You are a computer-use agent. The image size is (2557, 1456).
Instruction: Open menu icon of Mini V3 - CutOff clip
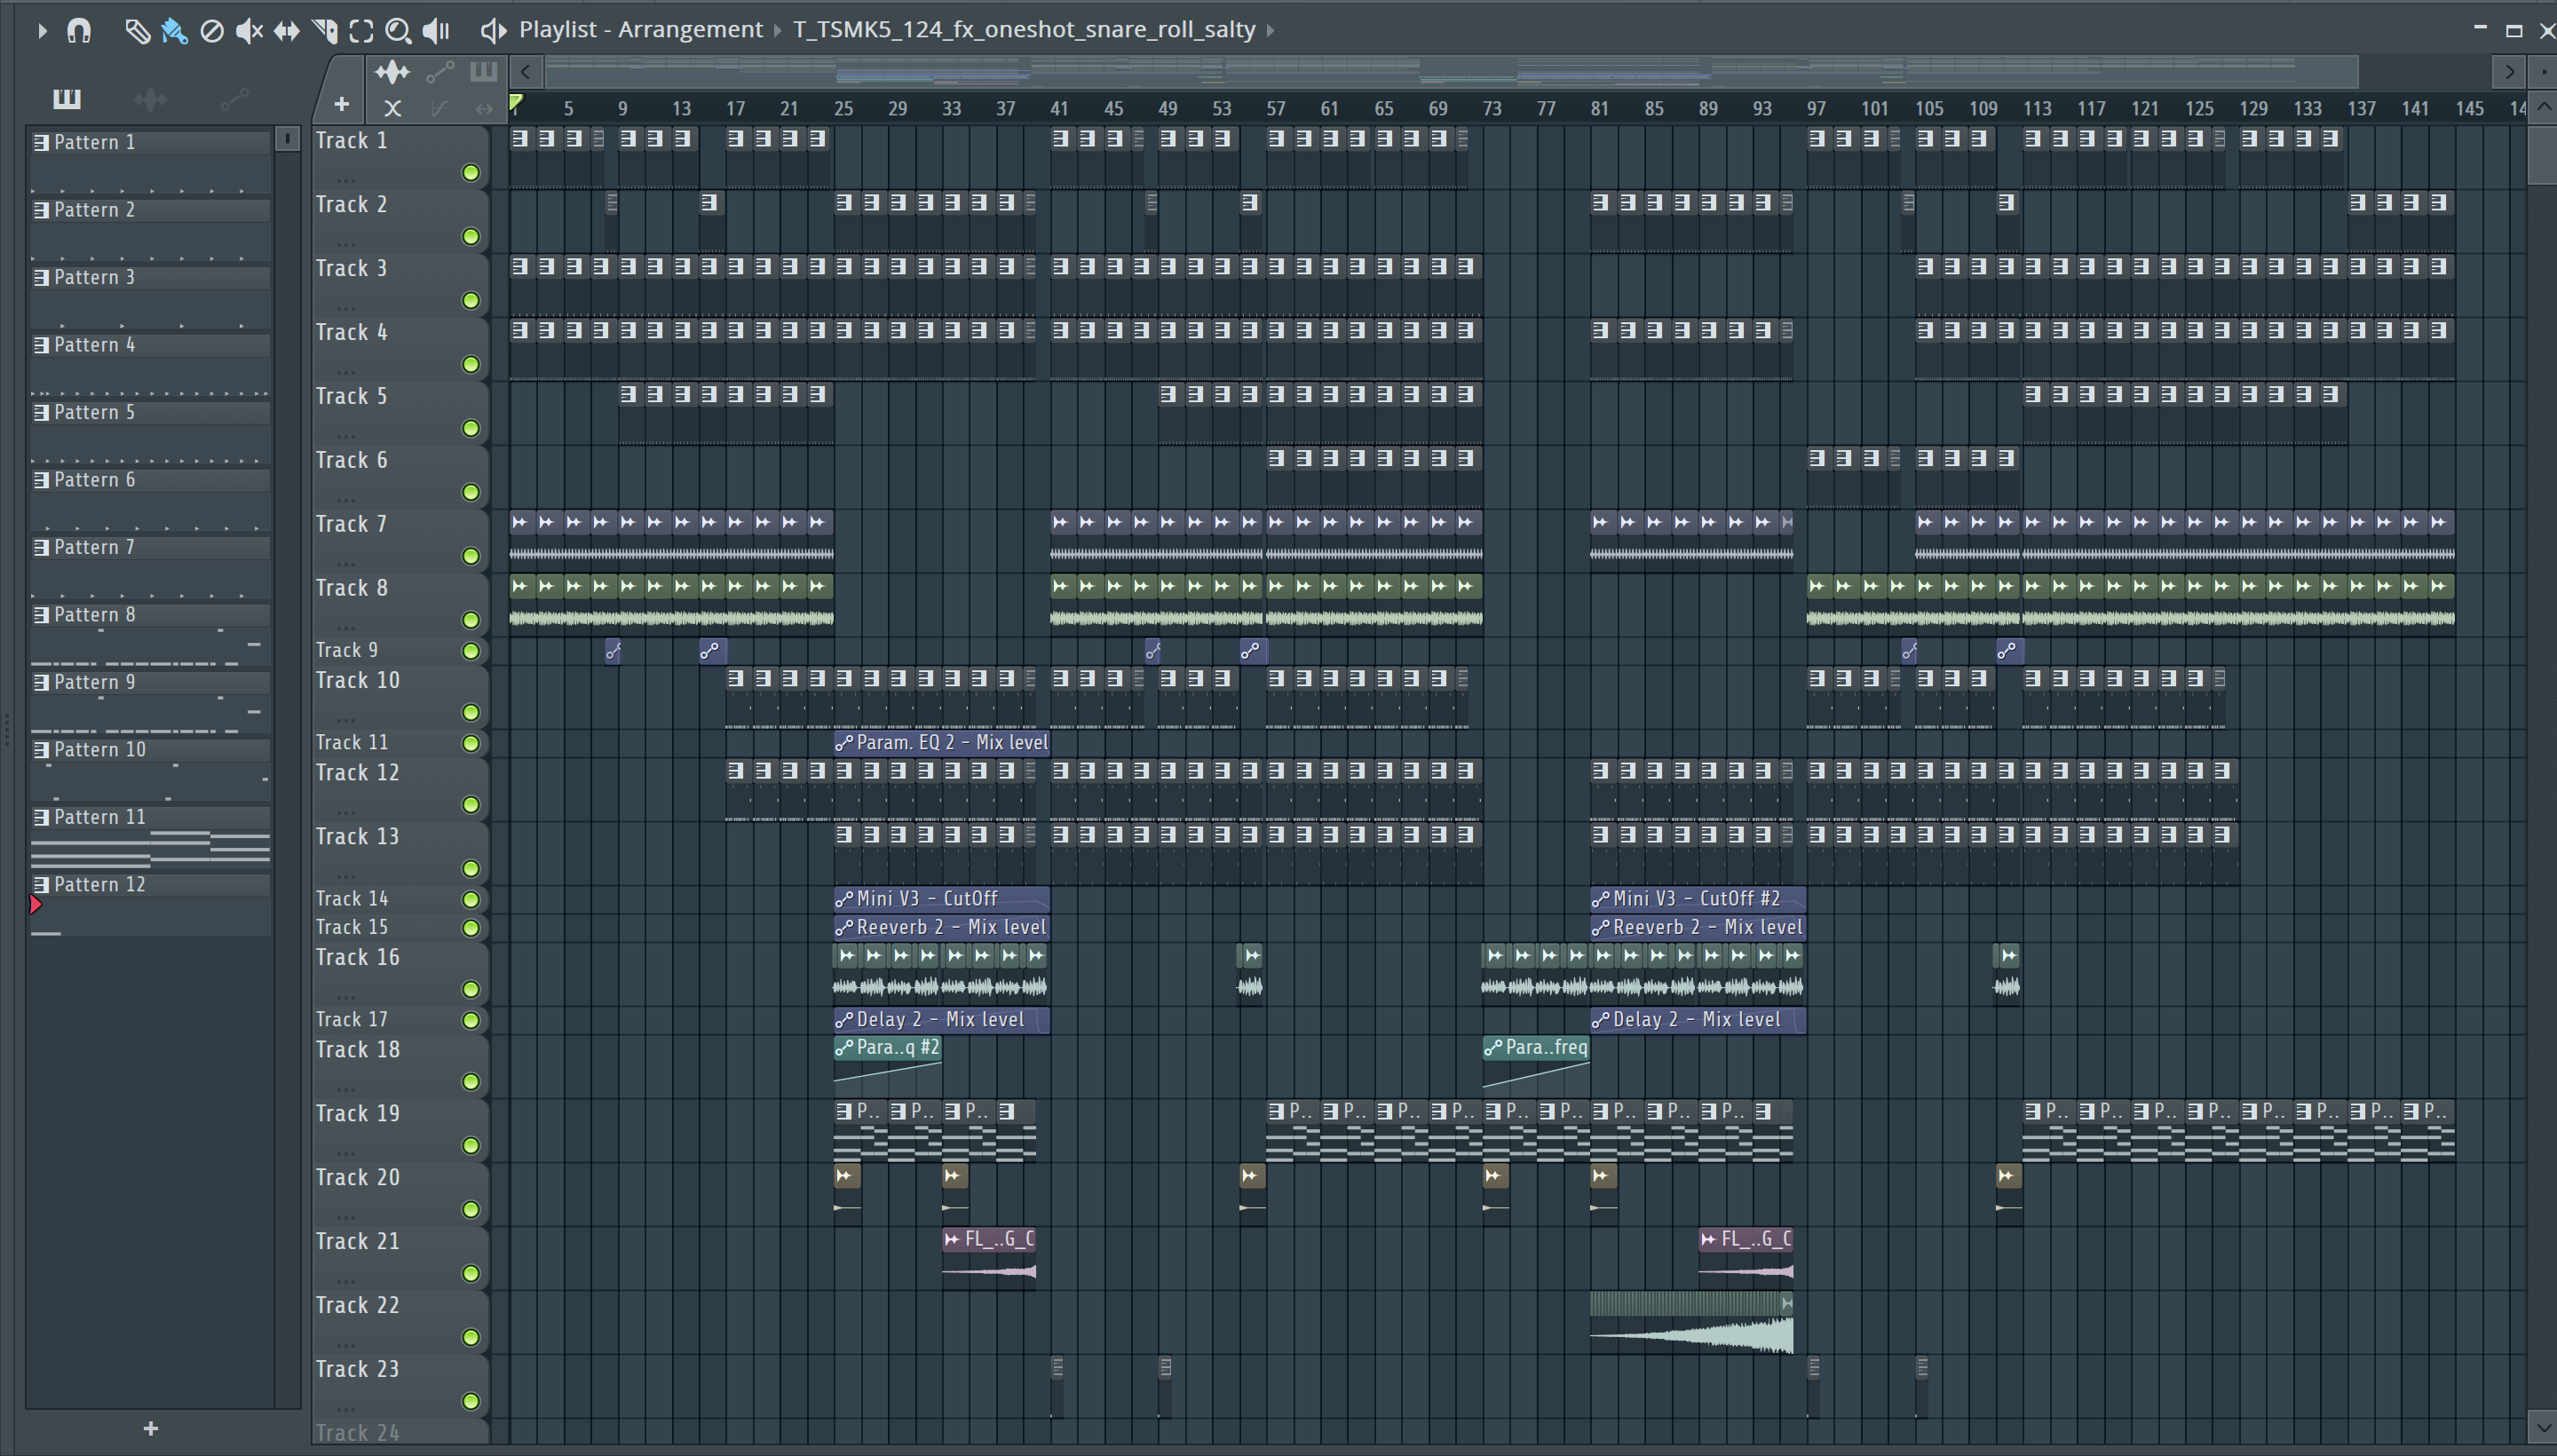(844, 899)
